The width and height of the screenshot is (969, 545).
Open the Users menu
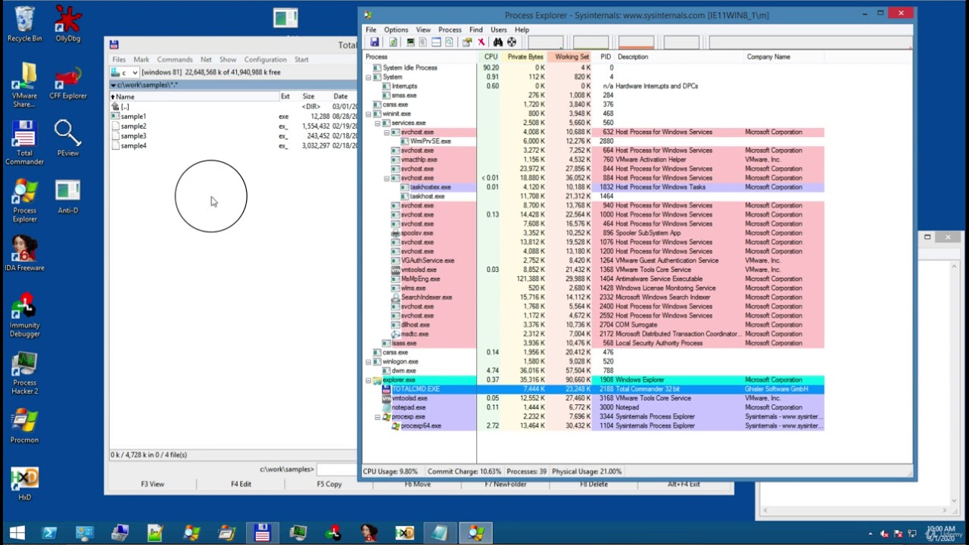point(499,30)
